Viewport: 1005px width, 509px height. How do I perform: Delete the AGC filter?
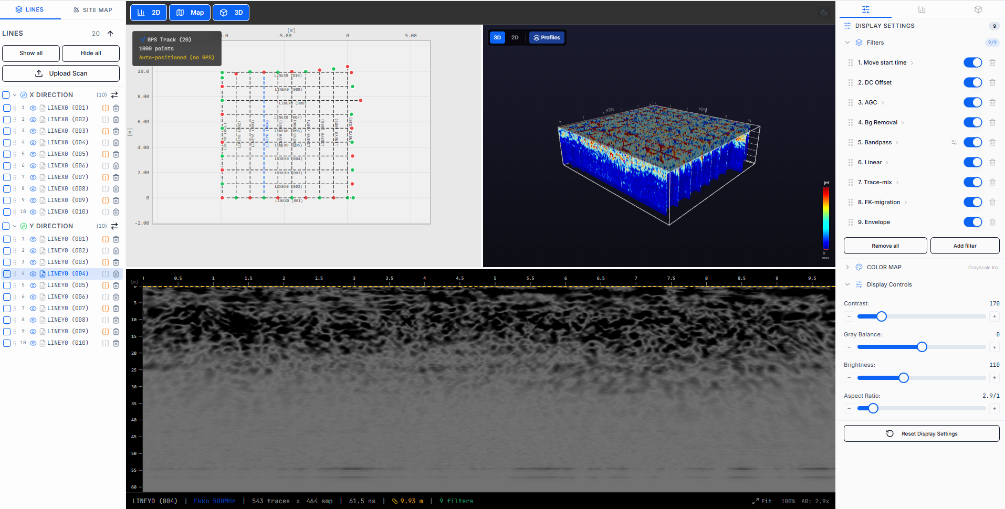pyautogui.click(x=992, y=102)
